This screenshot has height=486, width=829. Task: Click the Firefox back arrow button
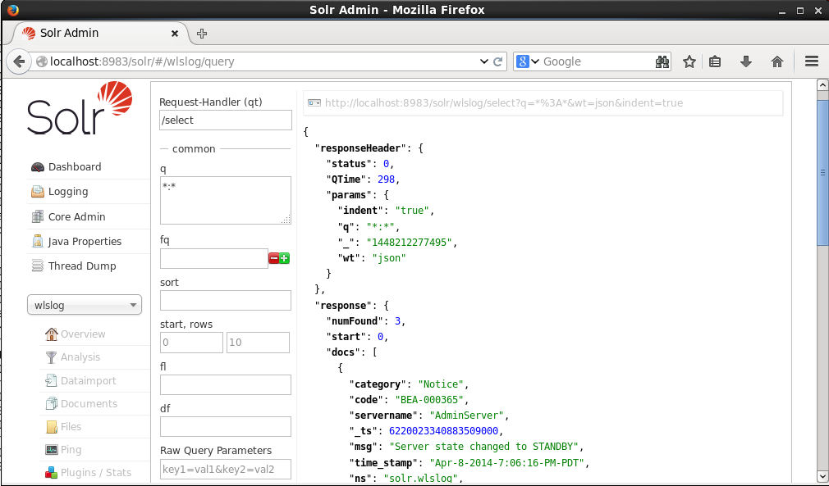click(19, 61)
